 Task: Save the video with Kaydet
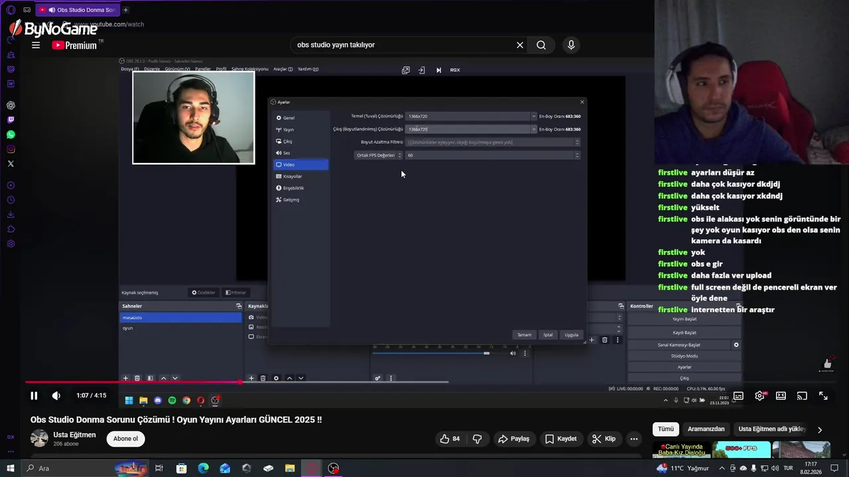pyautogui.click(x=561, y=439)
